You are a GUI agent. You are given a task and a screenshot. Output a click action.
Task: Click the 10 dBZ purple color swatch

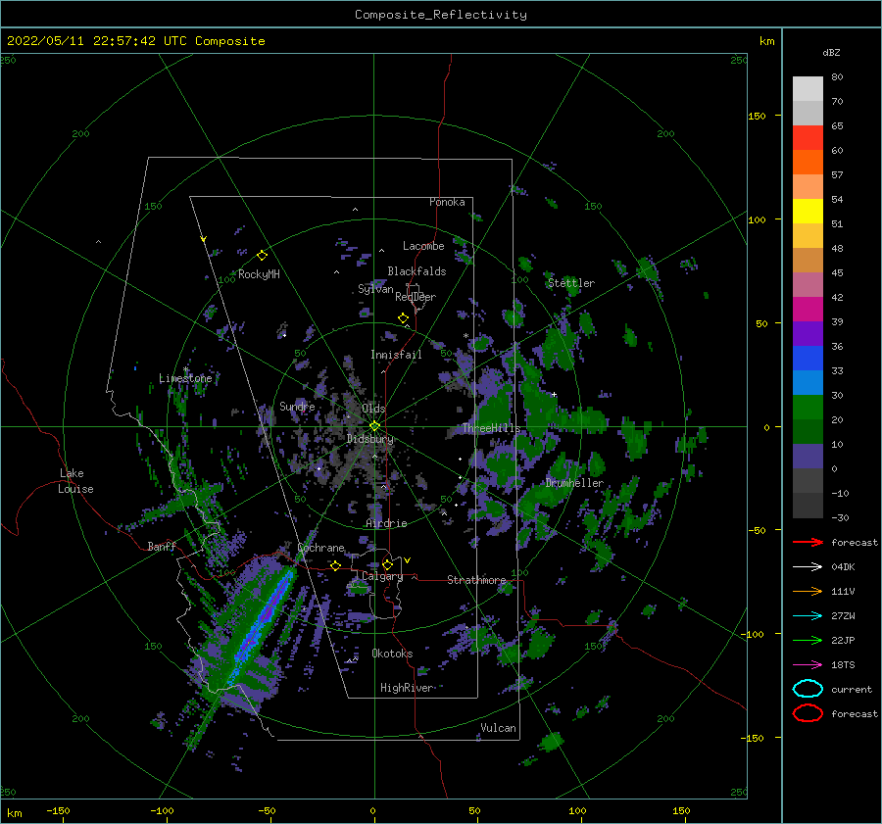tap(808, 457)
